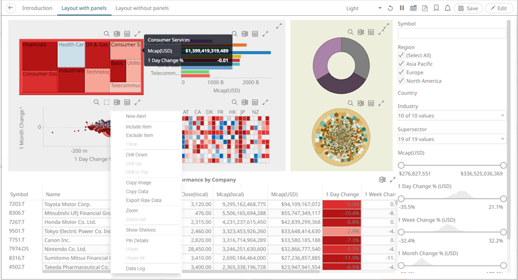Open table view icon above donut chart

pyautogui.click(x=371, y=32)
